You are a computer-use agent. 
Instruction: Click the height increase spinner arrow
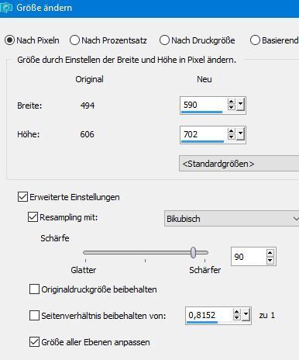pyautogui.click(x=231, y=131)
